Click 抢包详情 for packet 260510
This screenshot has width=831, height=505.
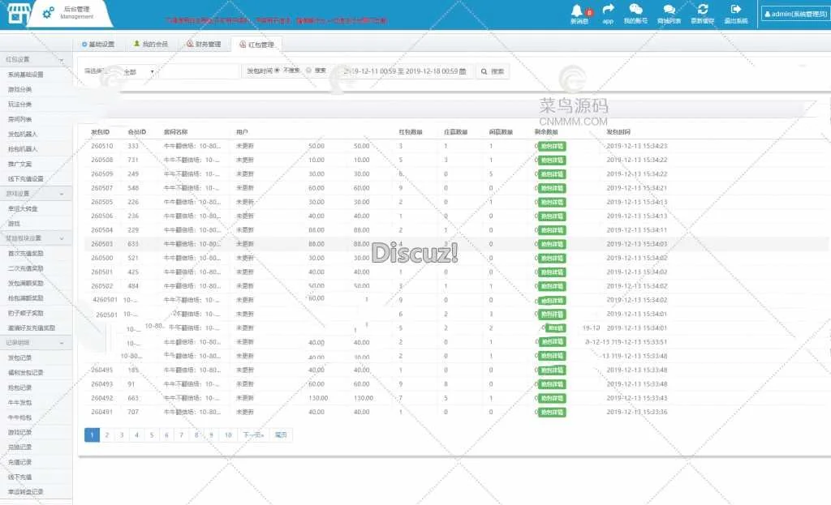[552, 146]
